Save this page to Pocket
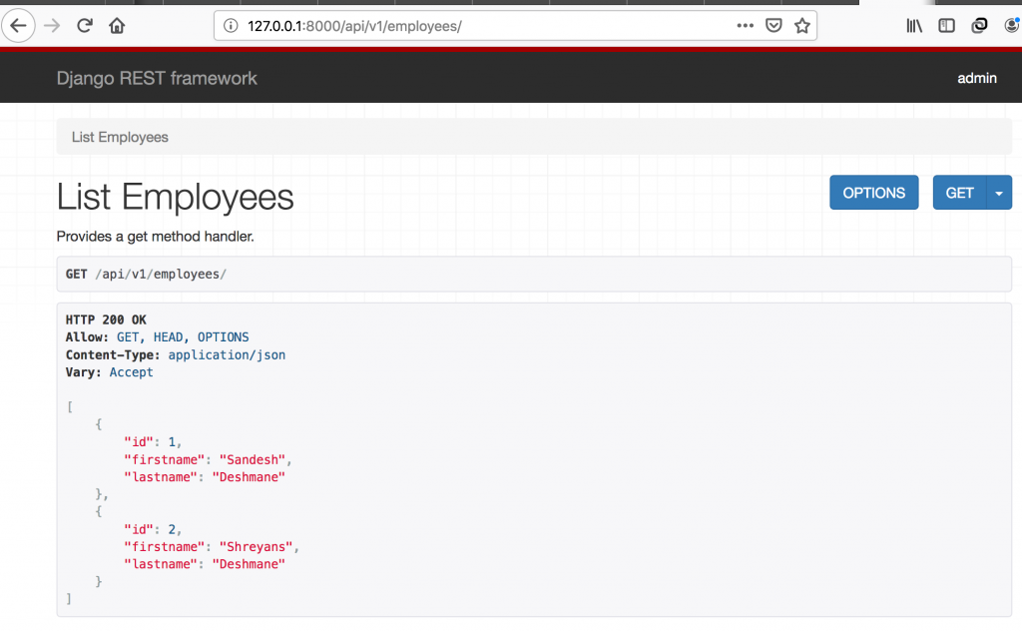This screenshot has height=631, width=1022. click(x=773, y=25)
